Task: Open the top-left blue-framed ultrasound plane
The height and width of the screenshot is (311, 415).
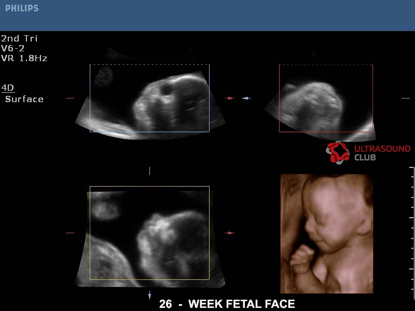Action: coord(149,98)
